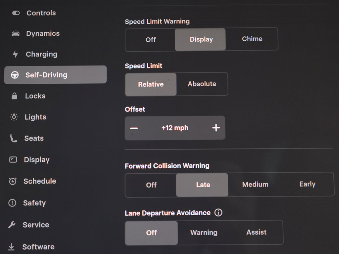Click the clock icon beside Schedule
This screenshot has width=339, height=254.
tap(13, 181)
